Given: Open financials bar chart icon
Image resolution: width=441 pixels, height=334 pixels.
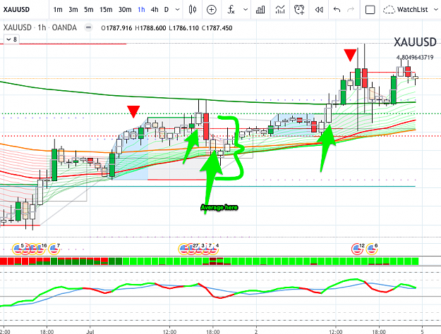Looking at the screenshot, I should (260, 10).
